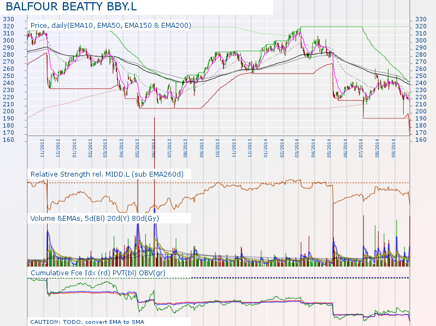436x326 pixels.
Task: Click the Price, daily EMA panel label
Action: click(111, 26)
